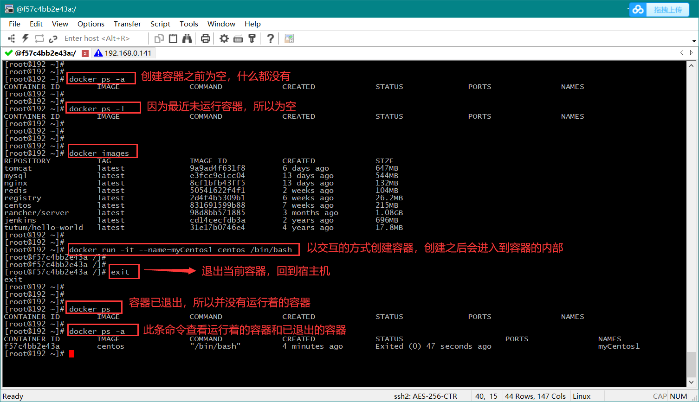Click the blue drag-to-upload cloud button

(x=659, y=9)
